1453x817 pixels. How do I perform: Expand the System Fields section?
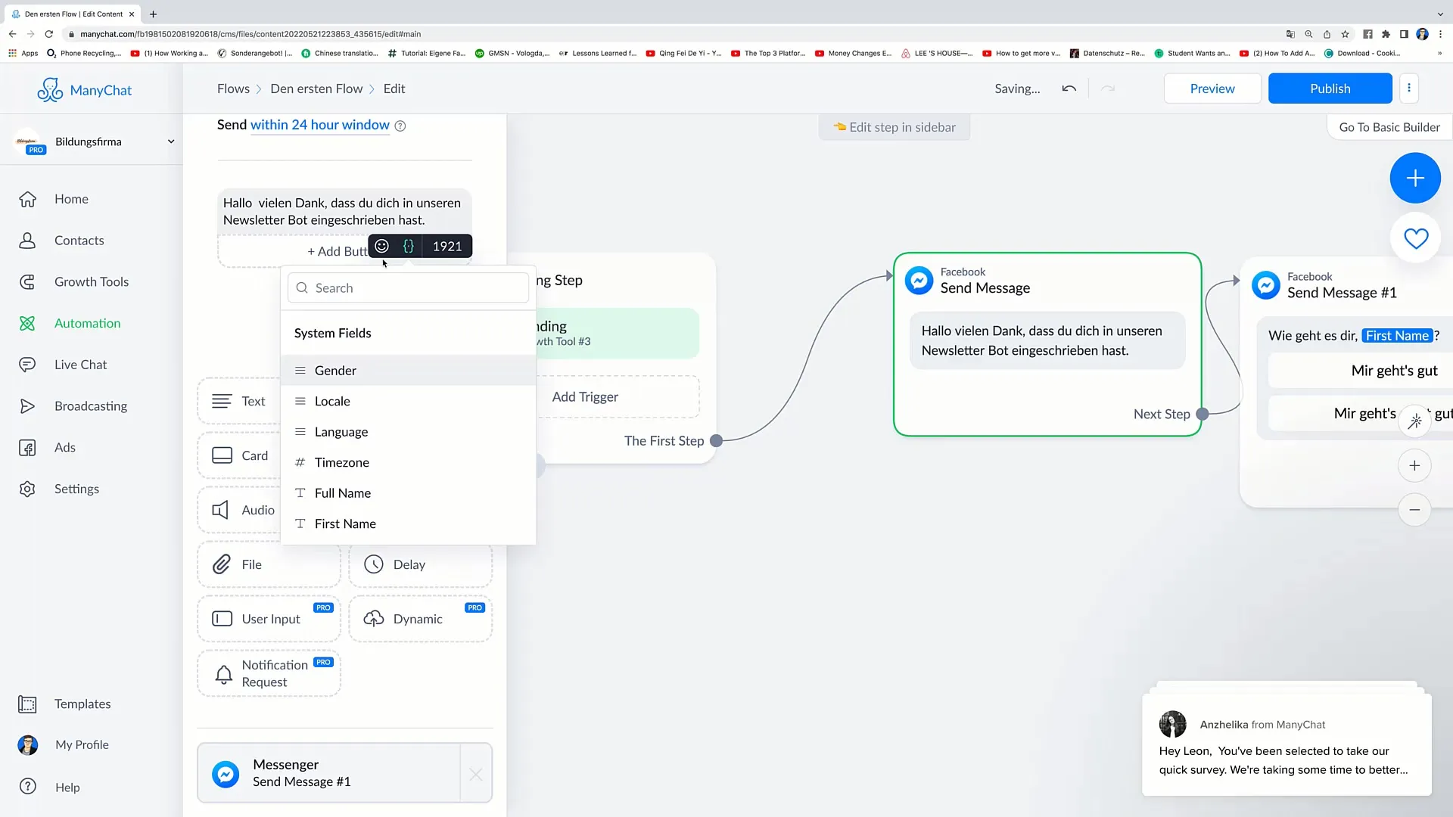tap(332, 332)
